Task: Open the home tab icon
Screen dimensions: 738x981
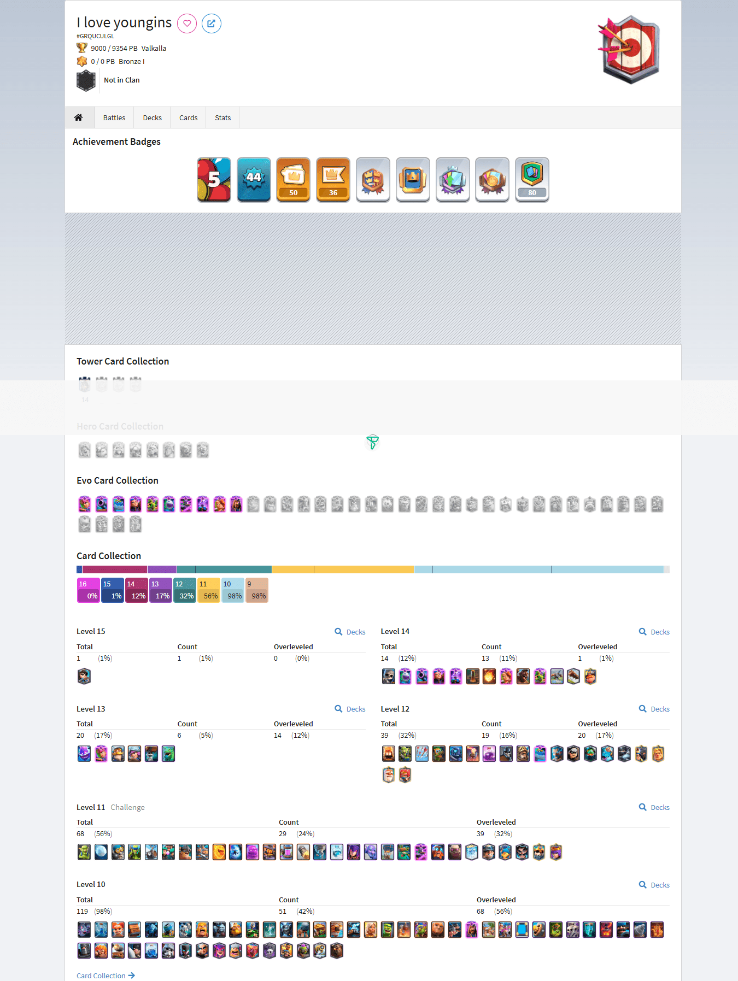Action: pos(79,118)
